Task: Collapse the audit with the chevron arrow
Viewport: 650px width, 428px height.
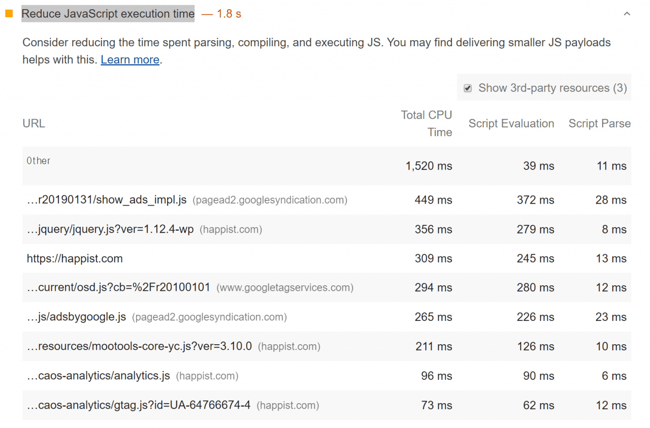Action: (x=627, y=14)
